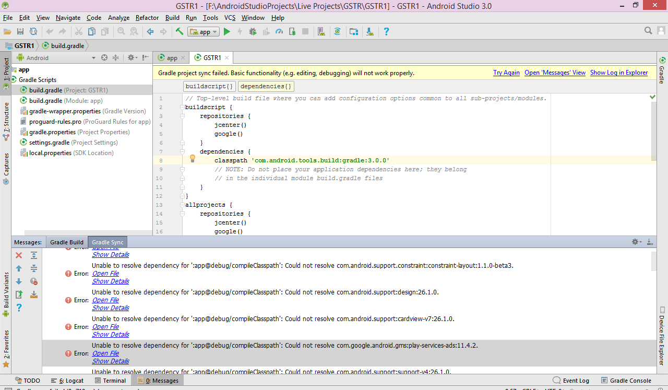Open Event Log in status bar
668x390 pixels.
tap(571, 381)
